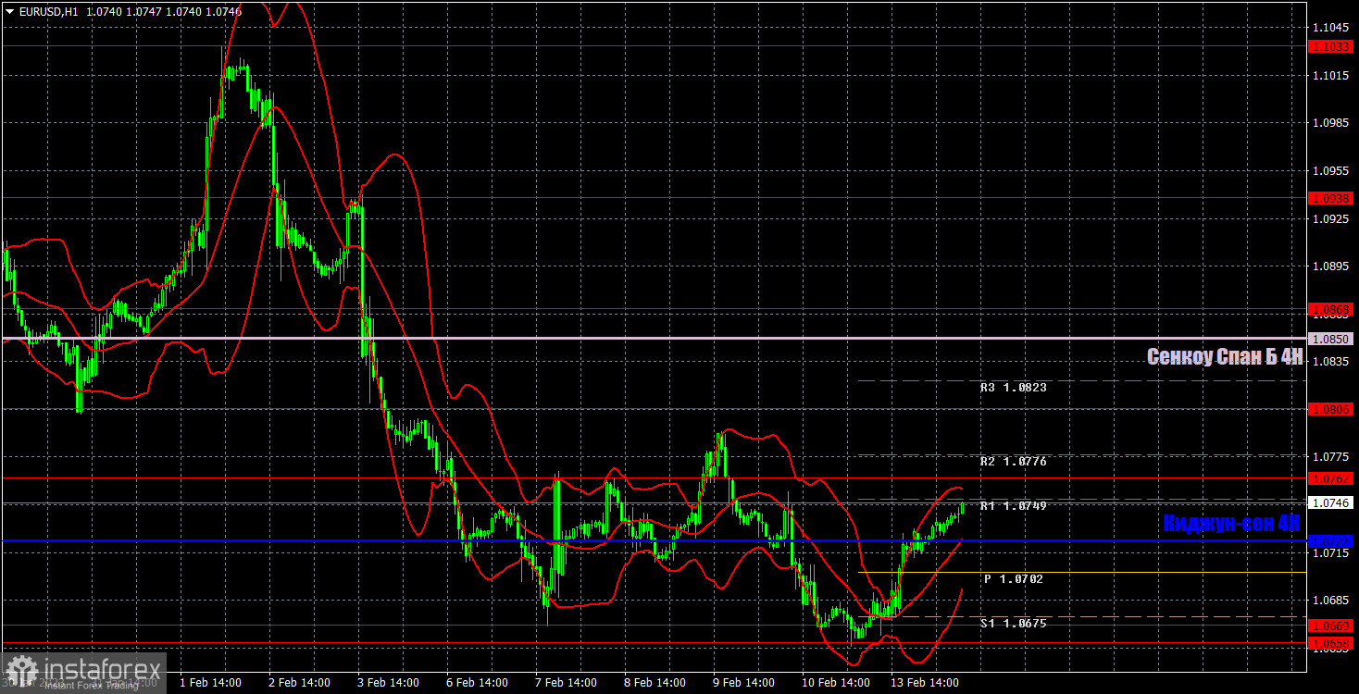Click the '8 Feb 14:00' time axis label
Viewport: 1359px width, 694px height.
[x=655, y=683]
